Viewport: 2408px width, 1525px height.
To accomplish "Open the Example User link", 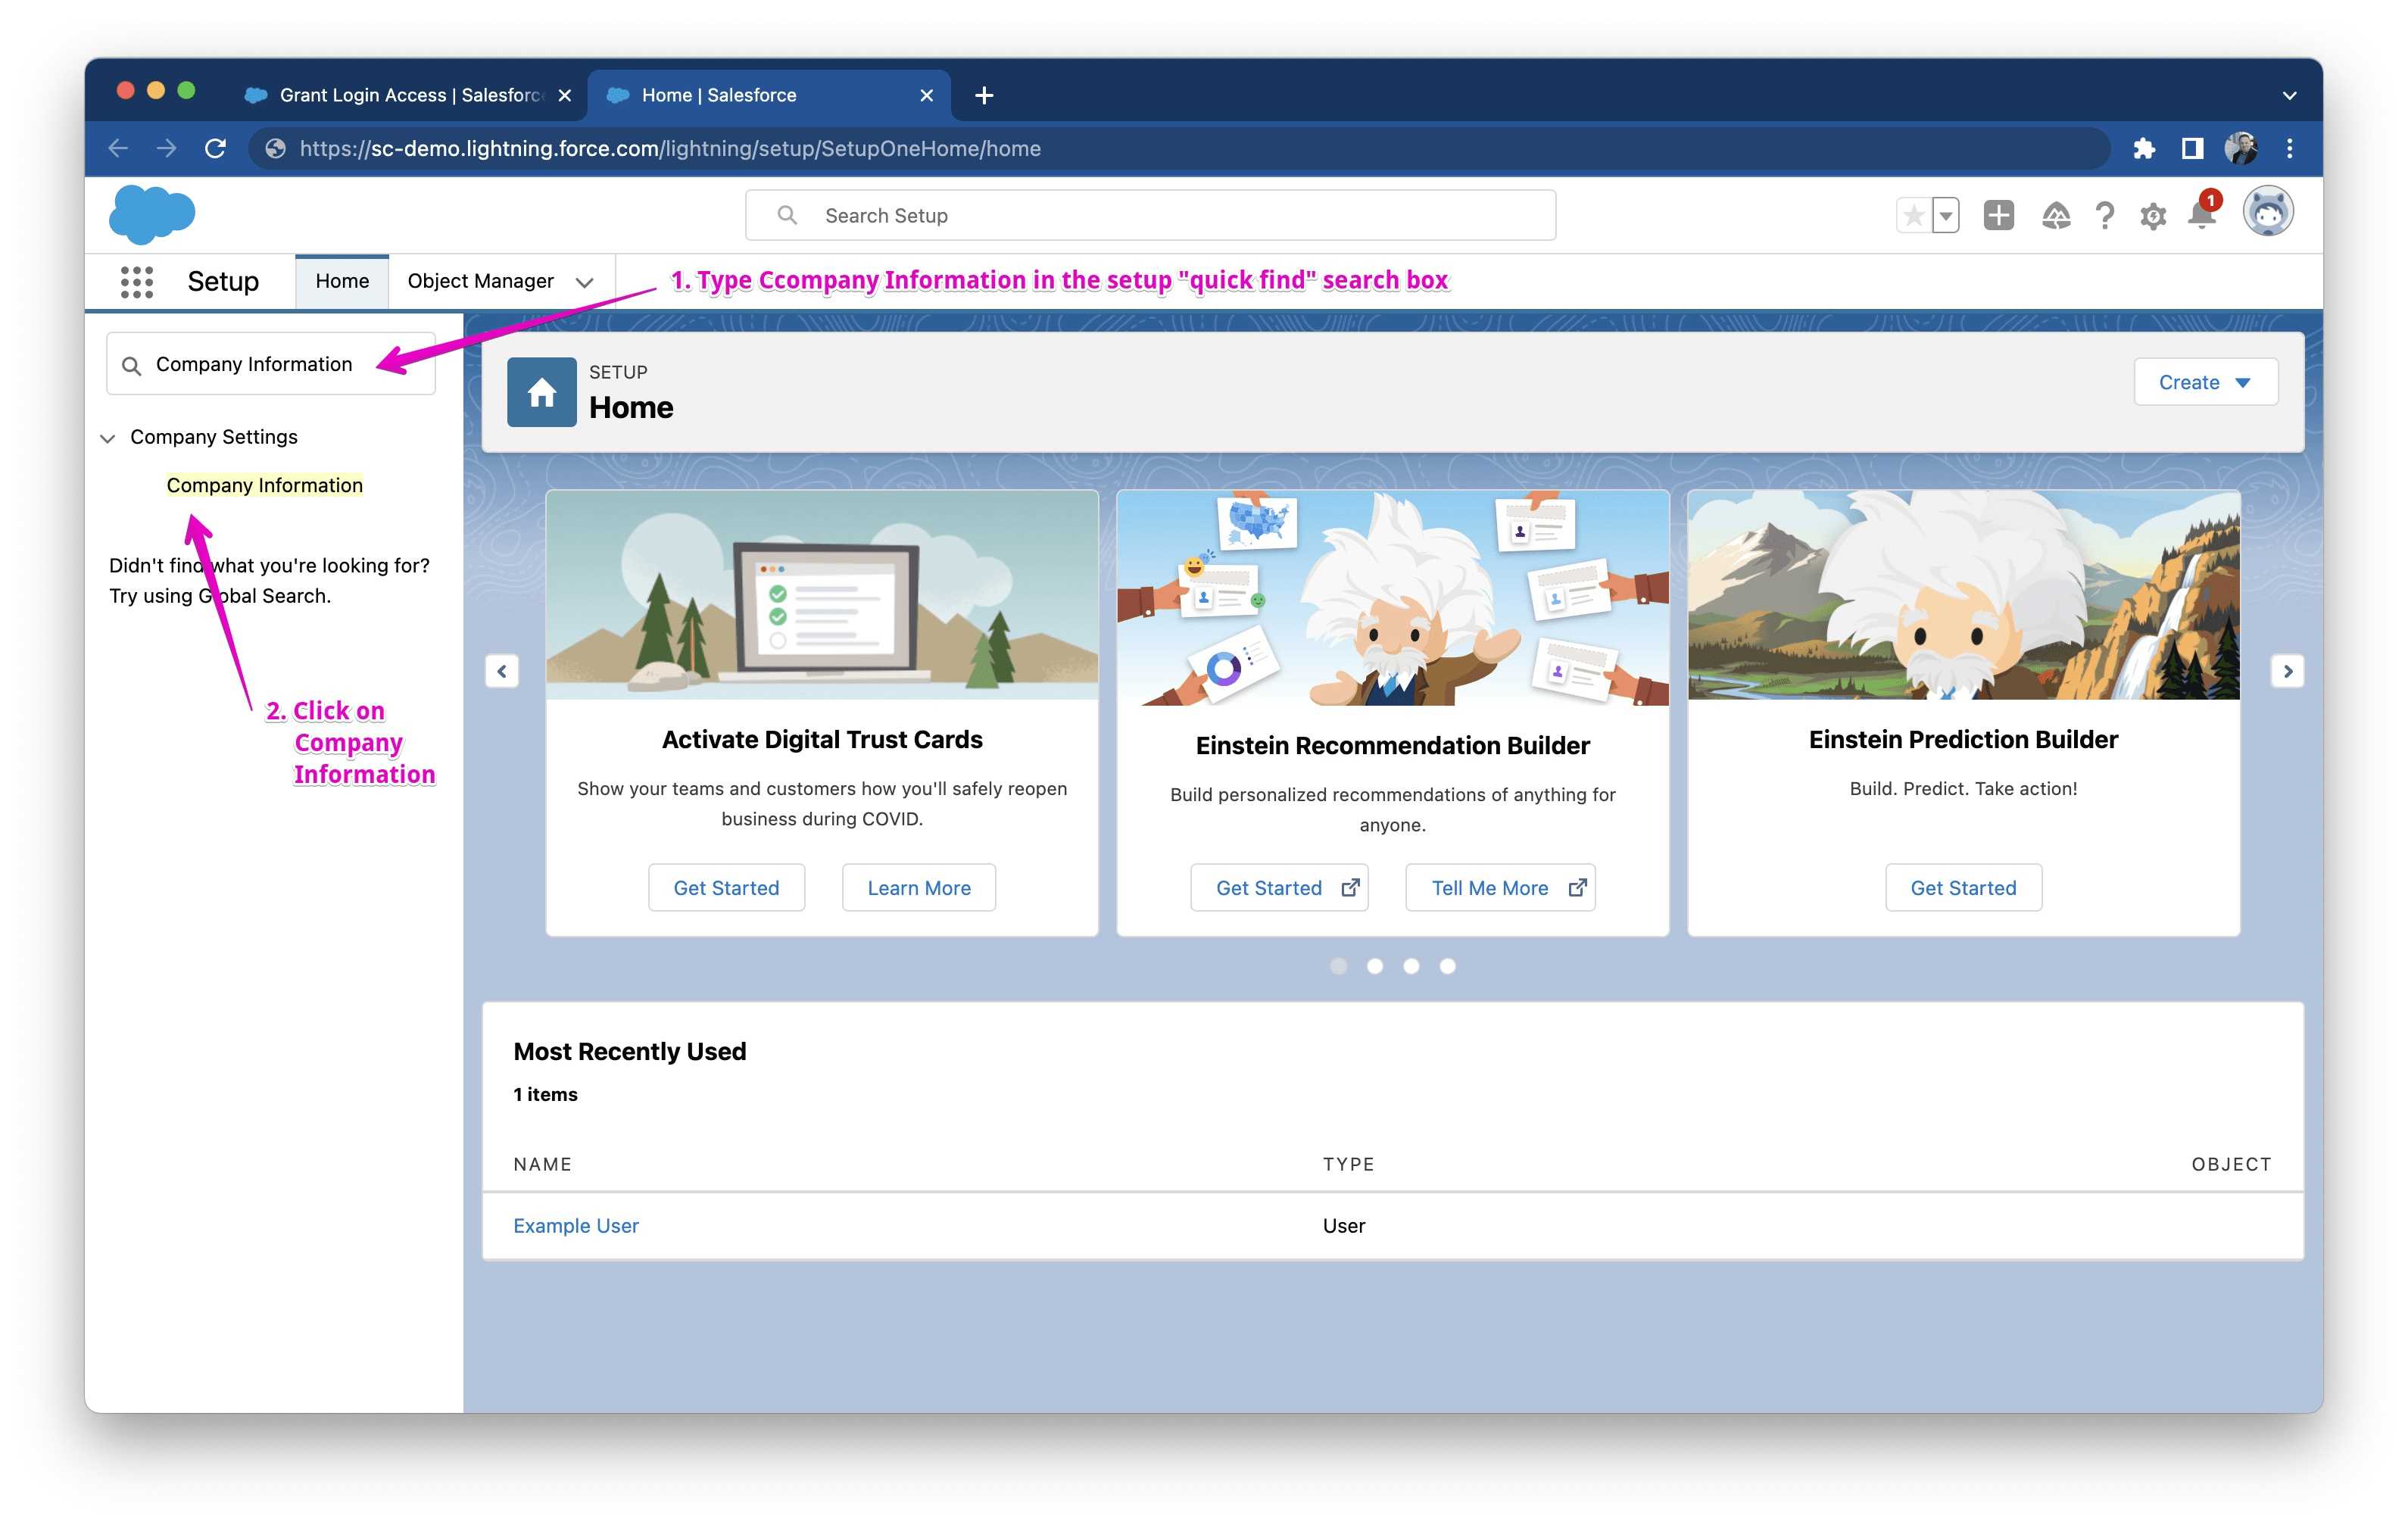I will 576,1225.
